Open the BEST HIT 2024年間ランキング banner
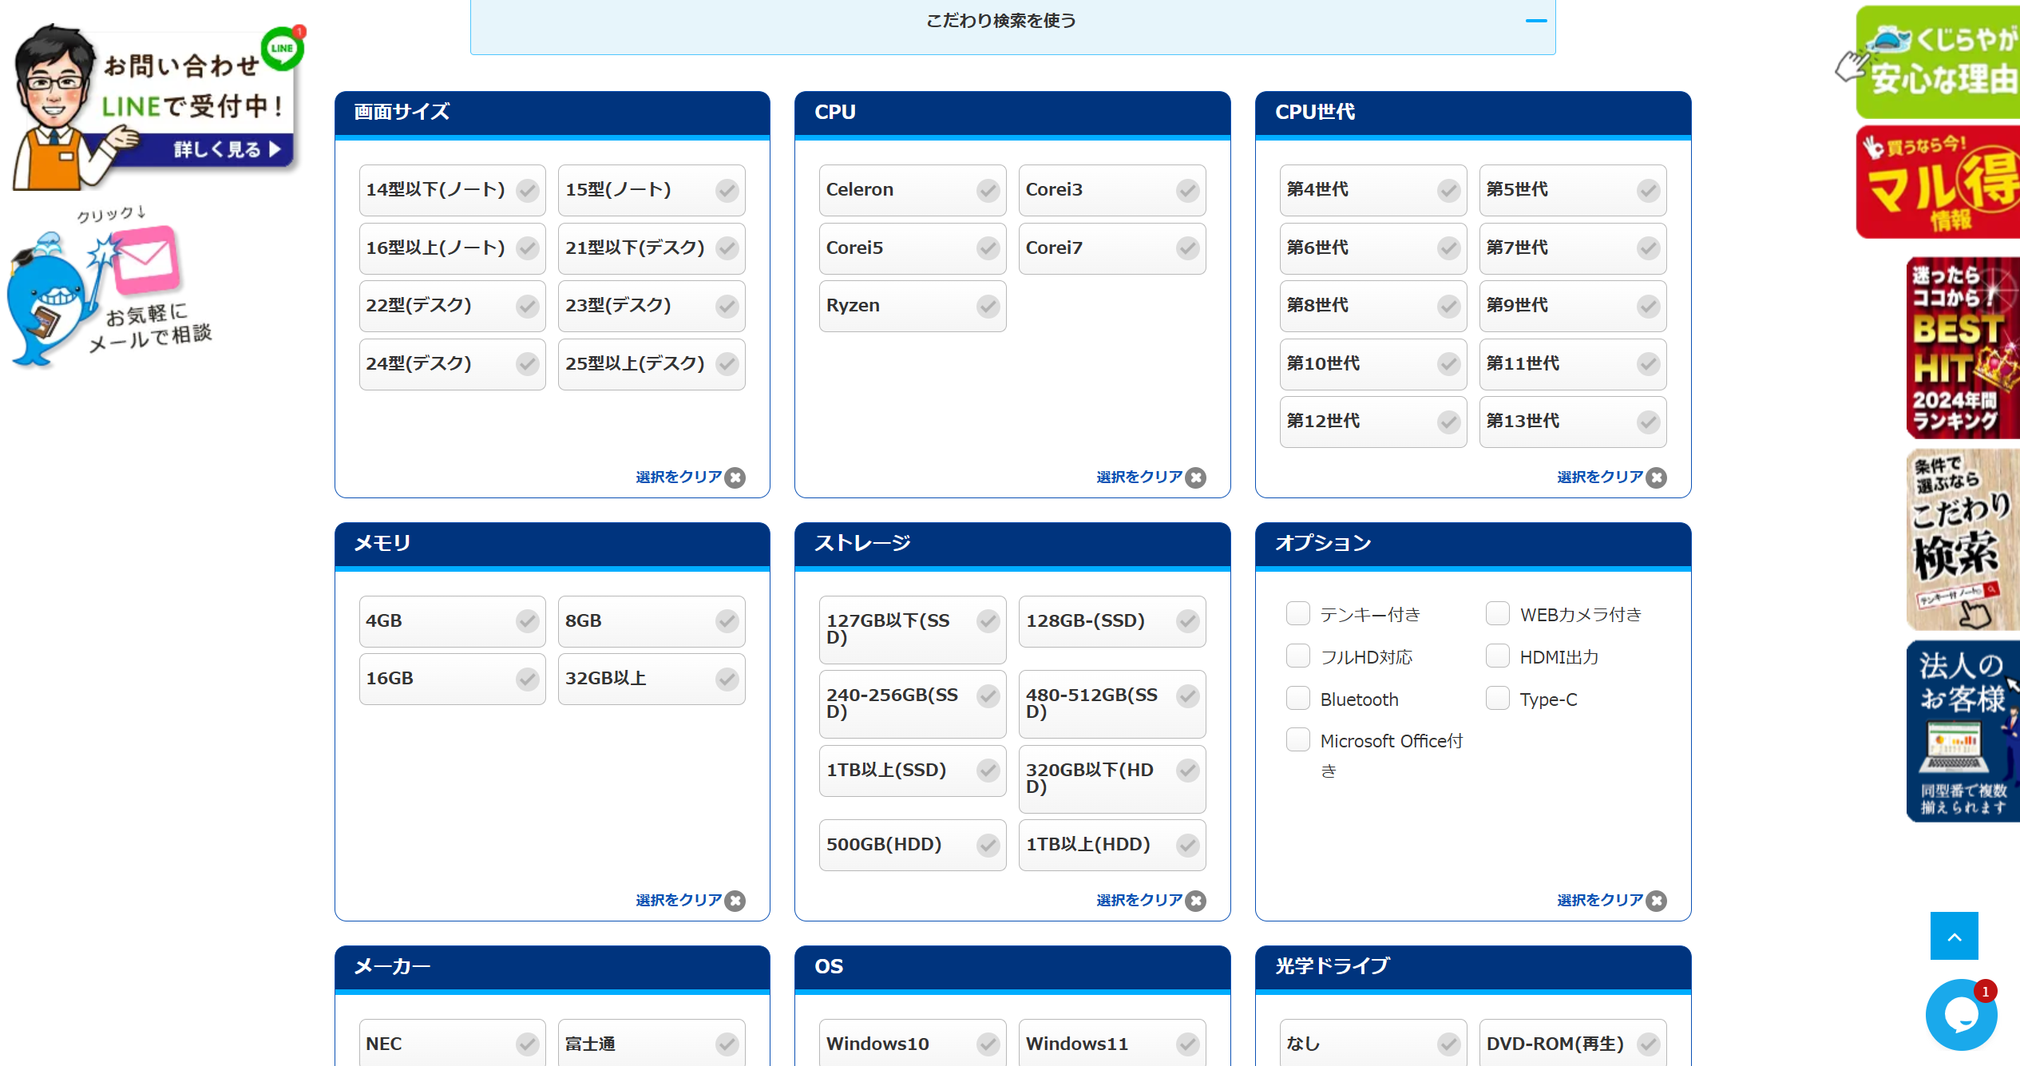This screenshot has width=2020, height=1066. tap(1963, 348)
